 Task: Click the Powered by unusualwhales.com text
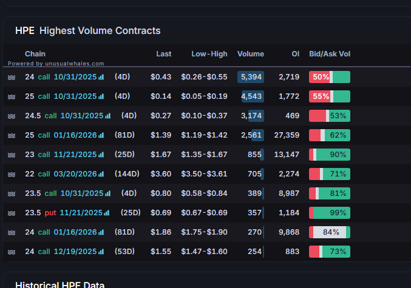[56, 64]
